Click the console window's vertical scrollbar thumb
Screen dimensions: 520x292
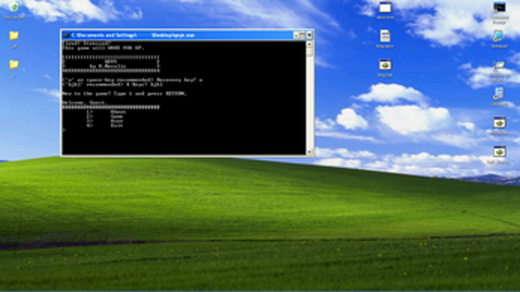point(309,52)
